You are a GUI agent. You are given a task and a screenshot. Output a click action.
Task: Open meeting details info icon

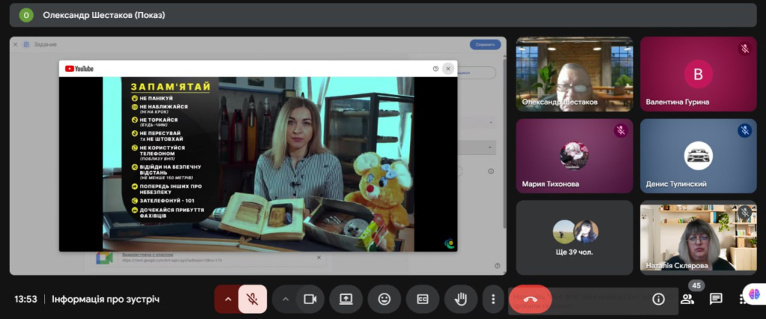(x=658, y=299)
